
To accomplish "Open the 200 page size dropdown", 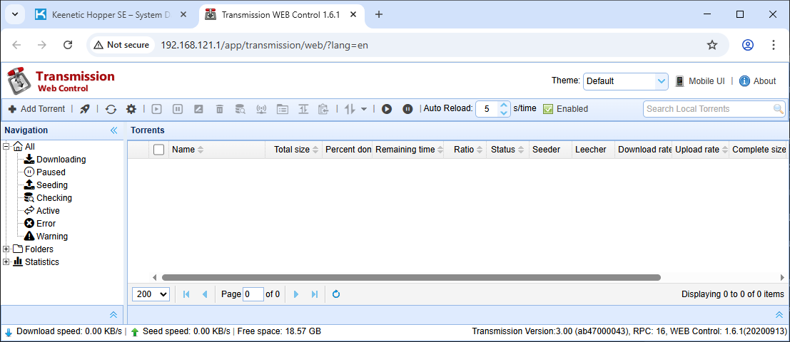I will click(151, 294).
